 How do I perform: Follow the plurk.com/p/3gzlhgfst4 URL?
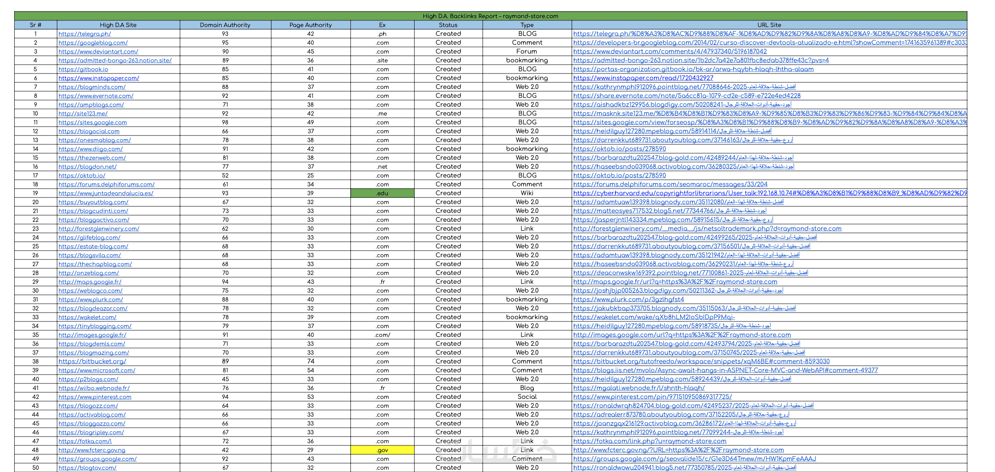(x=629, y=299)
